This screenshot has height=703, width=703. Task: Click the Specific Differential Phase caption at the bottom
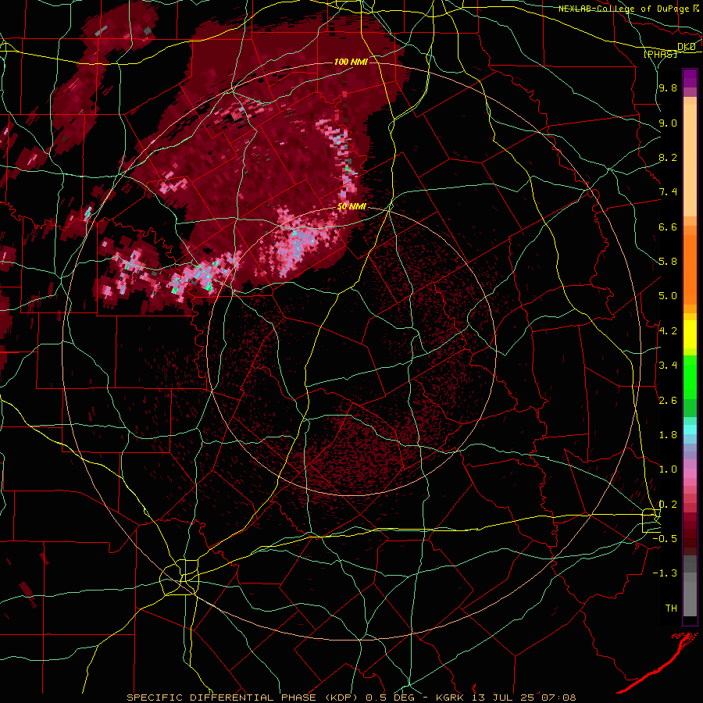(x=351, y=698)
